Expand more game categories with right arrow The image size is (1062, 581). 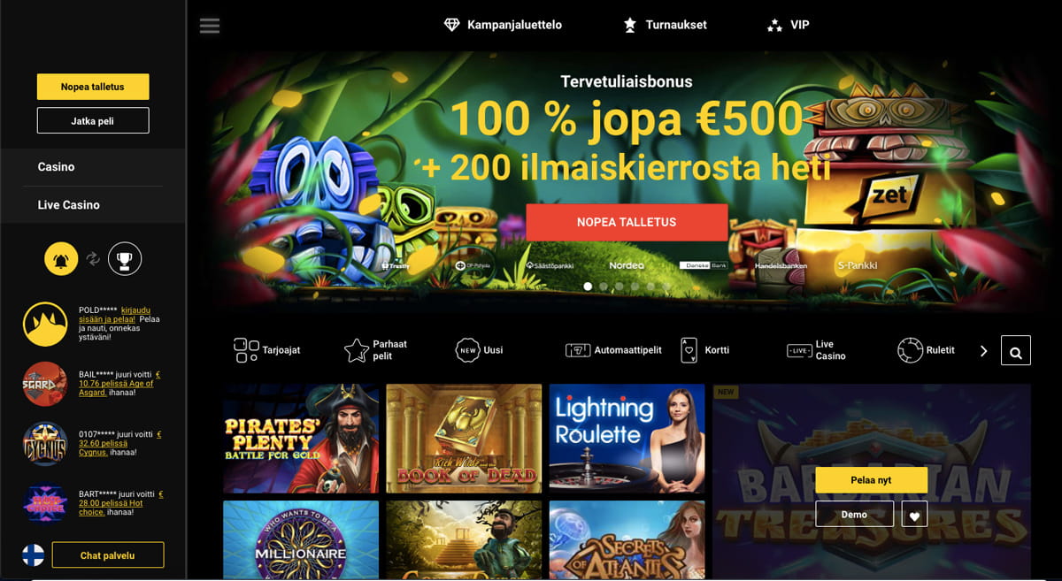pyautogui.click(x=983, y=351)
